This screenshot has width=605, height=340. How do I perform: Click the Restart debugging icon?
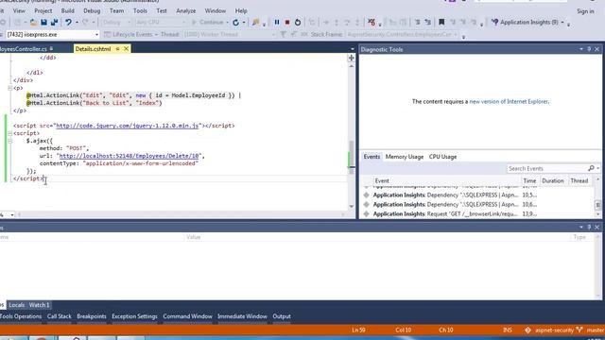[x=298, y=23]
